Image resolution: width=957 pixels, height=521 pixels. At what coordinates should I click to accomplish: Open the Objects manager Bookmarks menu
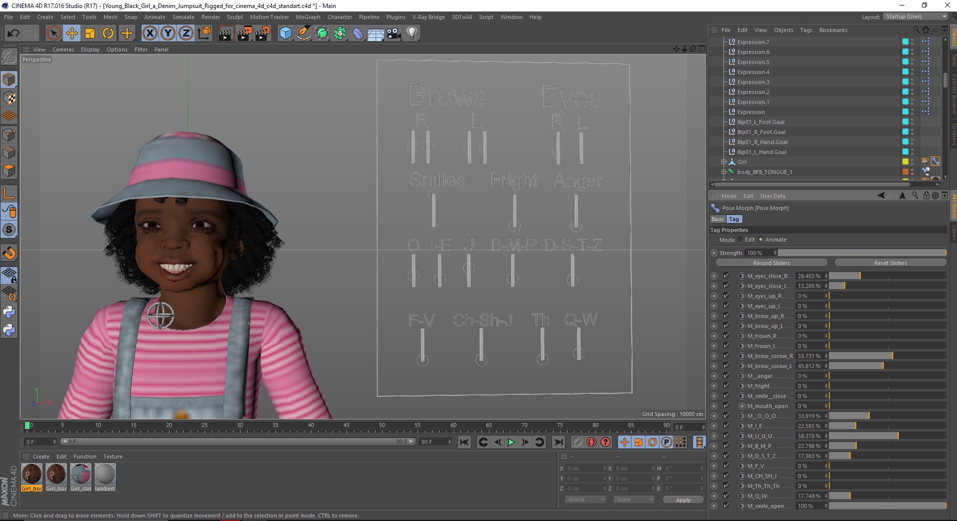(x=833, y=30)
